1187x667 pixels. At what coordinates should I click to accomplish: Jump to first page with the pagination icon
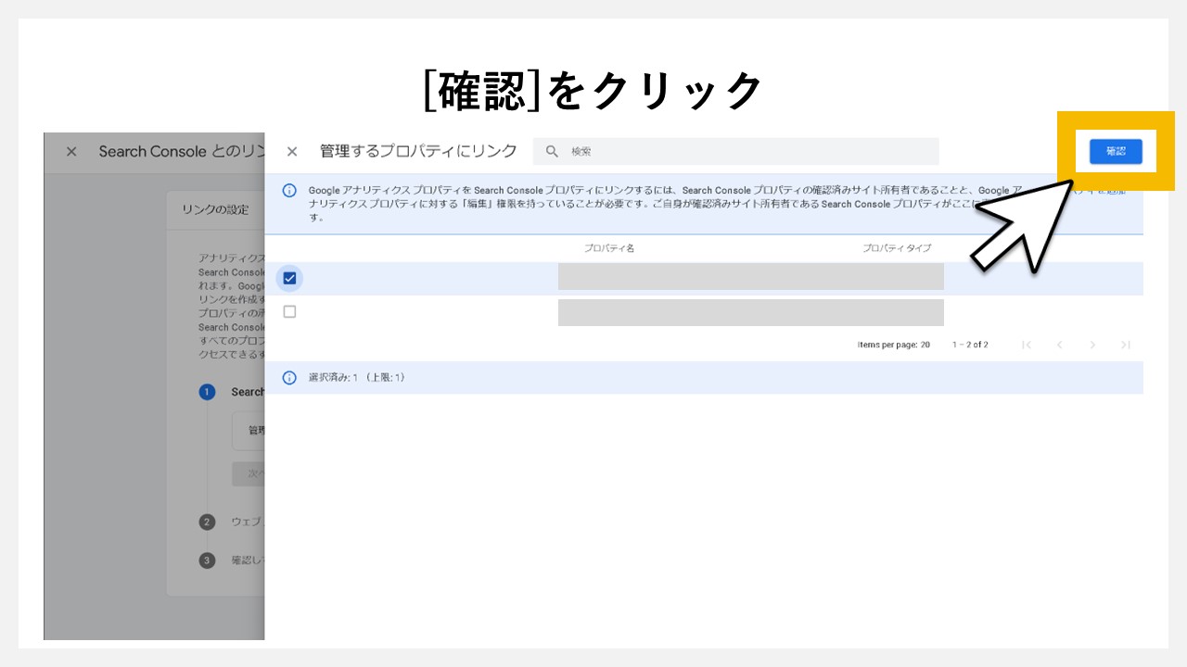[1027, 344]
